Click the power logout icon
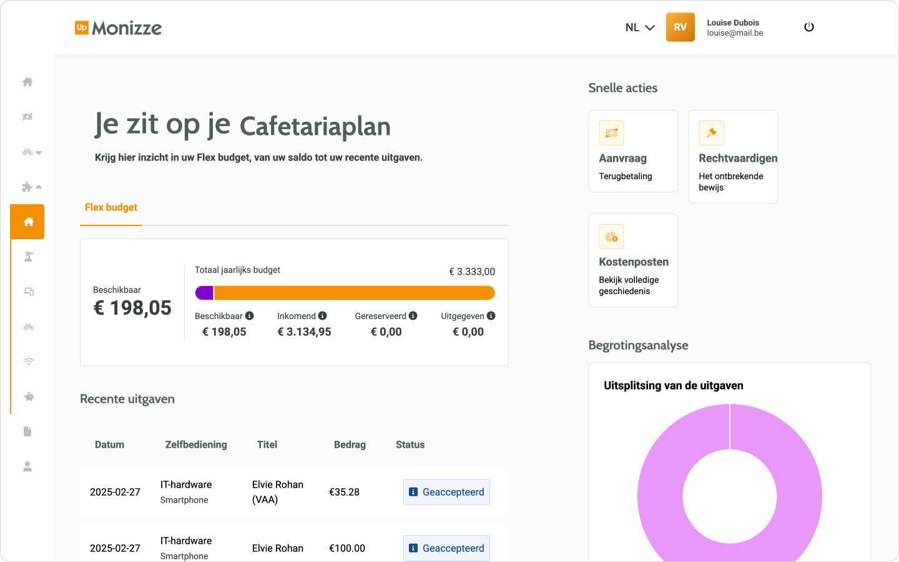This screenshot has height=562, width=899. pos(809,27)
